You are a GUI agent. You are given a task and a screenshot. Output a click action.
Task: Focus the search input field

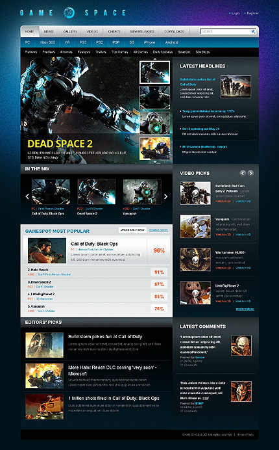pyautogui.click(x=226, y=32)
